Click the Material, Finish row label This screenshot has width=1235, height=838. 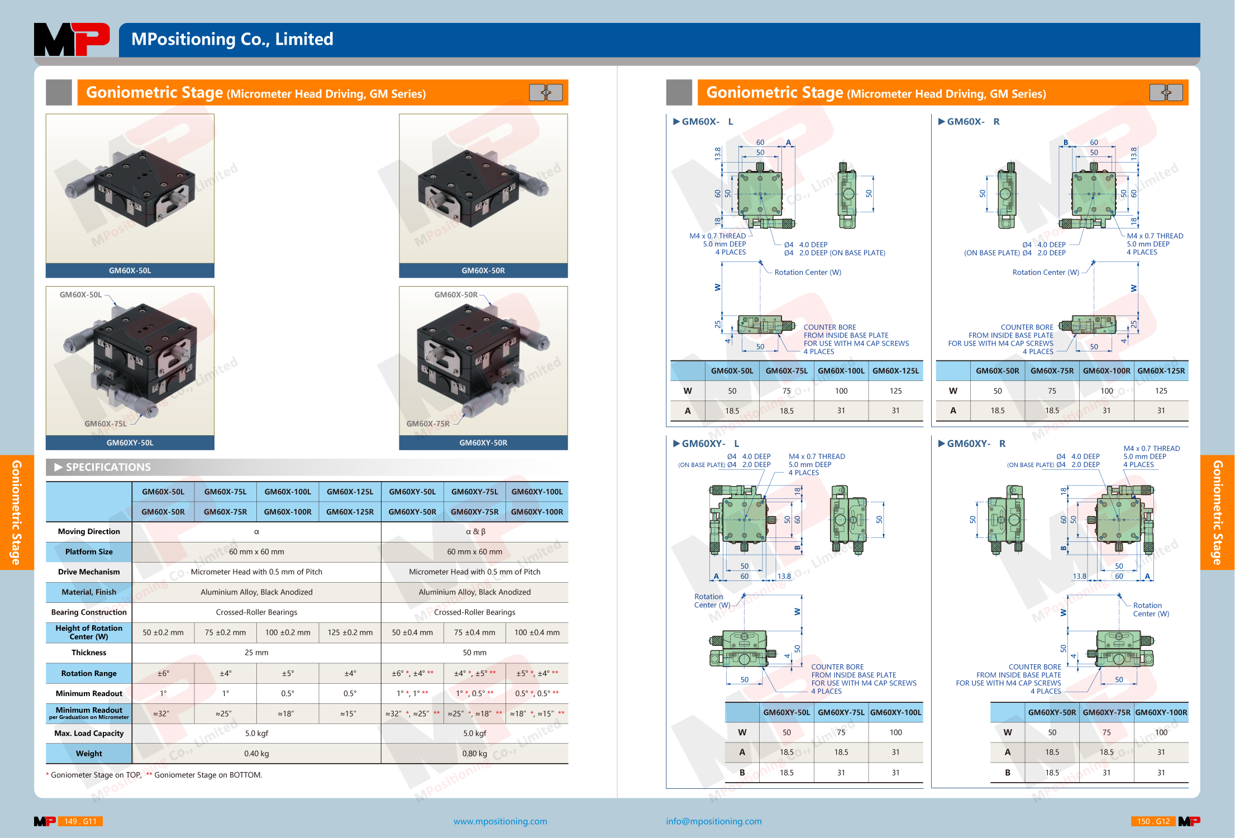click(x=89, y=592)
